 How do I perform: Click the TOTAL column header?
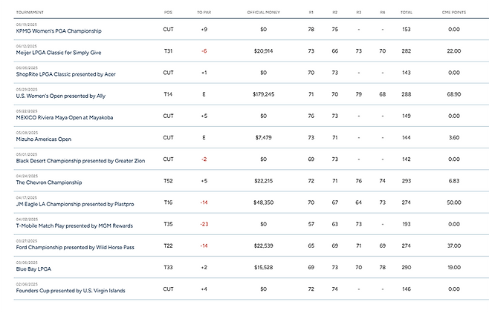coord(407,13)
